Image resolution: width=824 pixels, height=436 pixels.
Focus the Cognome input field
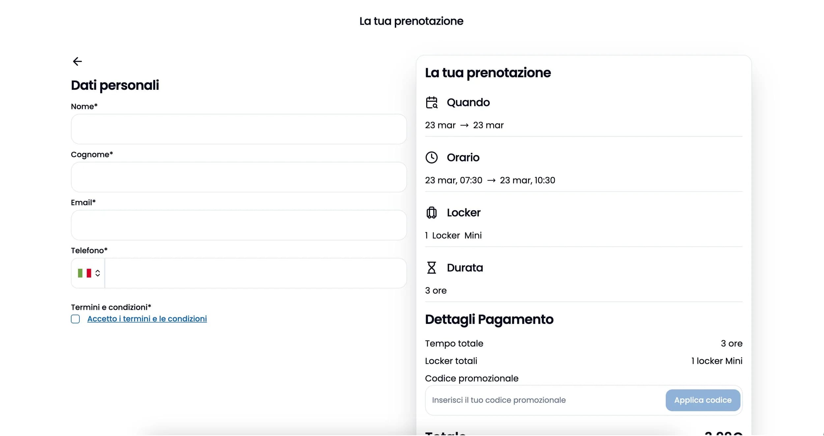pyautogui.click(x=239, y=177)
